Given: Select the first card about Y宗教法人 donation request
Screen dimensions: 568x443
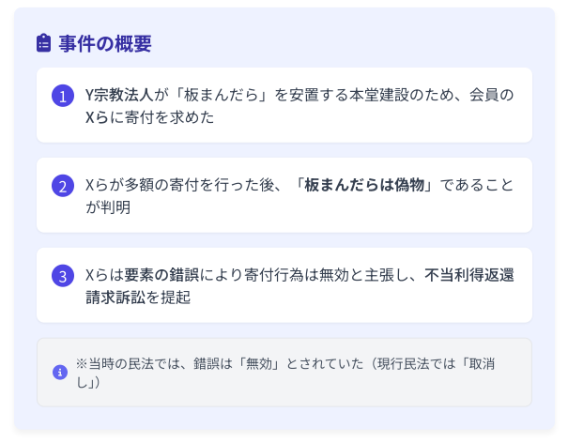Looking at the screenshot, I should pos(284,105).
